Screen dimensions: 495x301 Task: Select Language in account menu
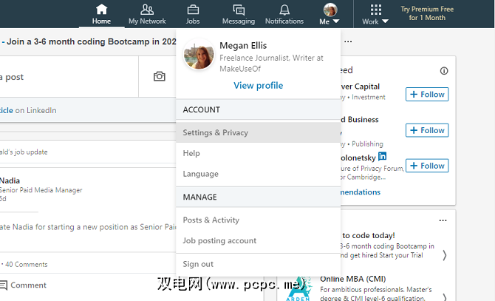[x=259, y=174]
